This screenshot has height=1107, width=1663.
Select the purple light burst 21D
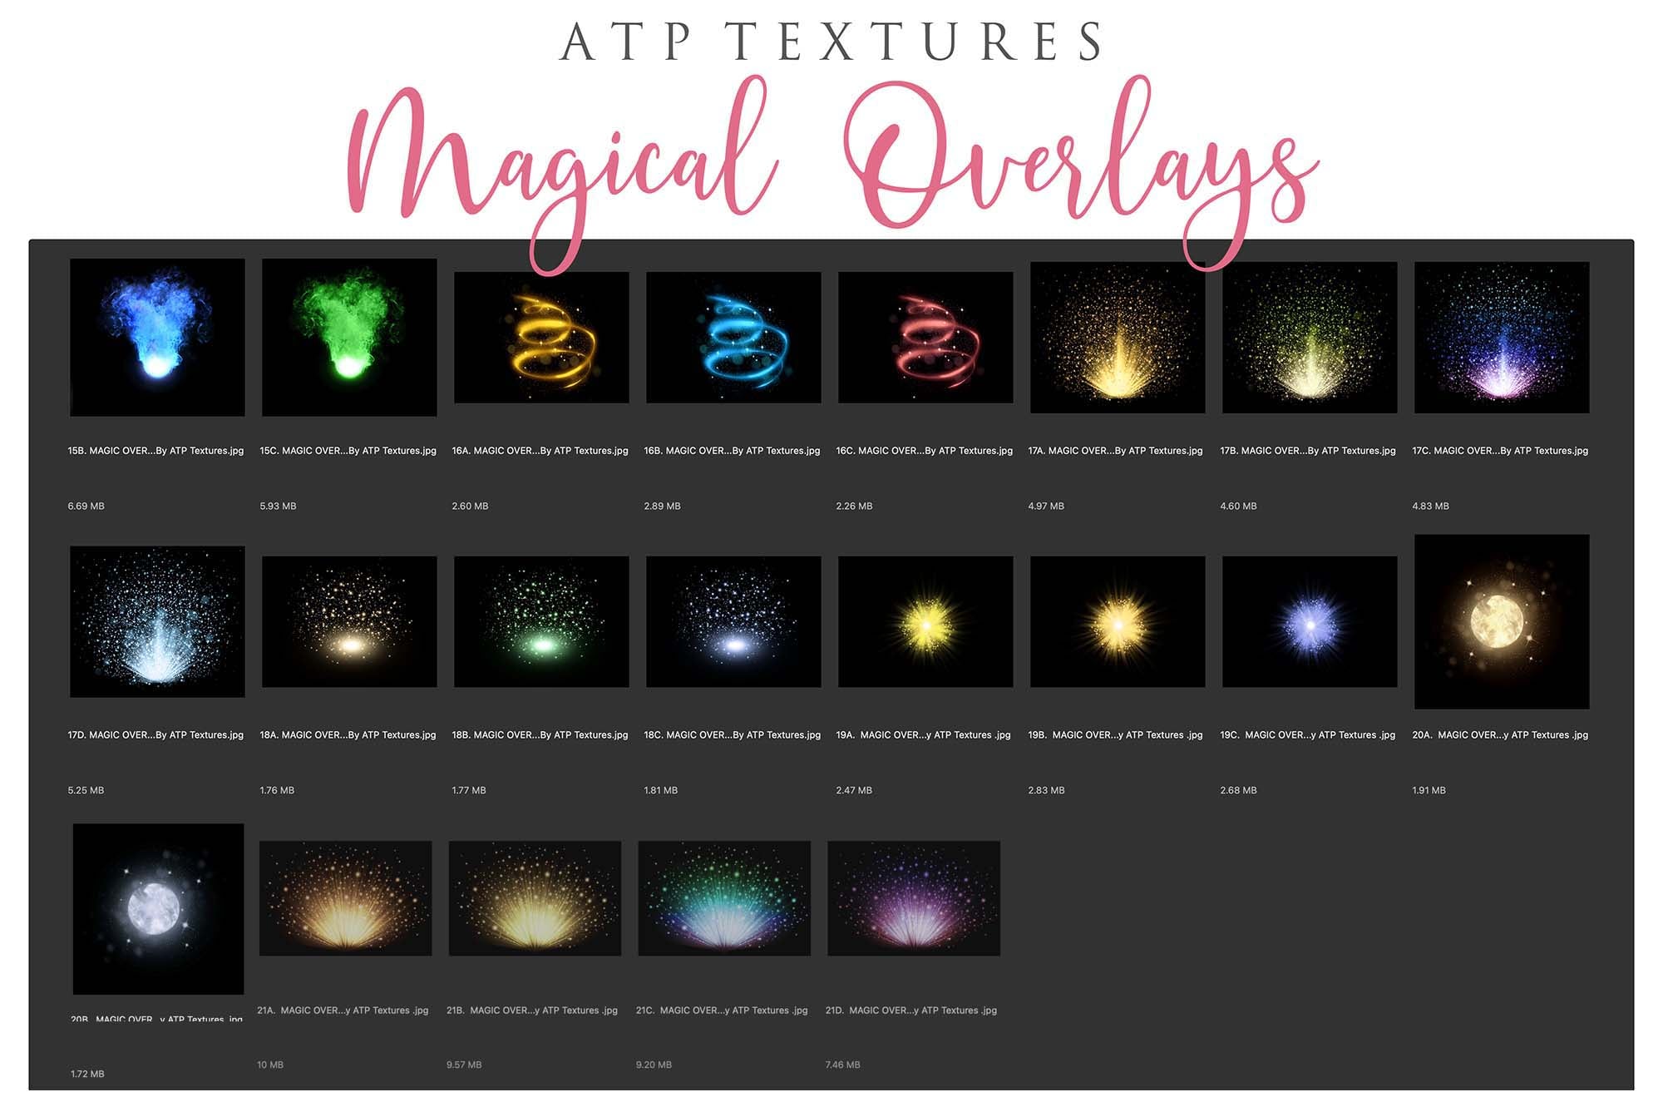click(x=914, y=897)
